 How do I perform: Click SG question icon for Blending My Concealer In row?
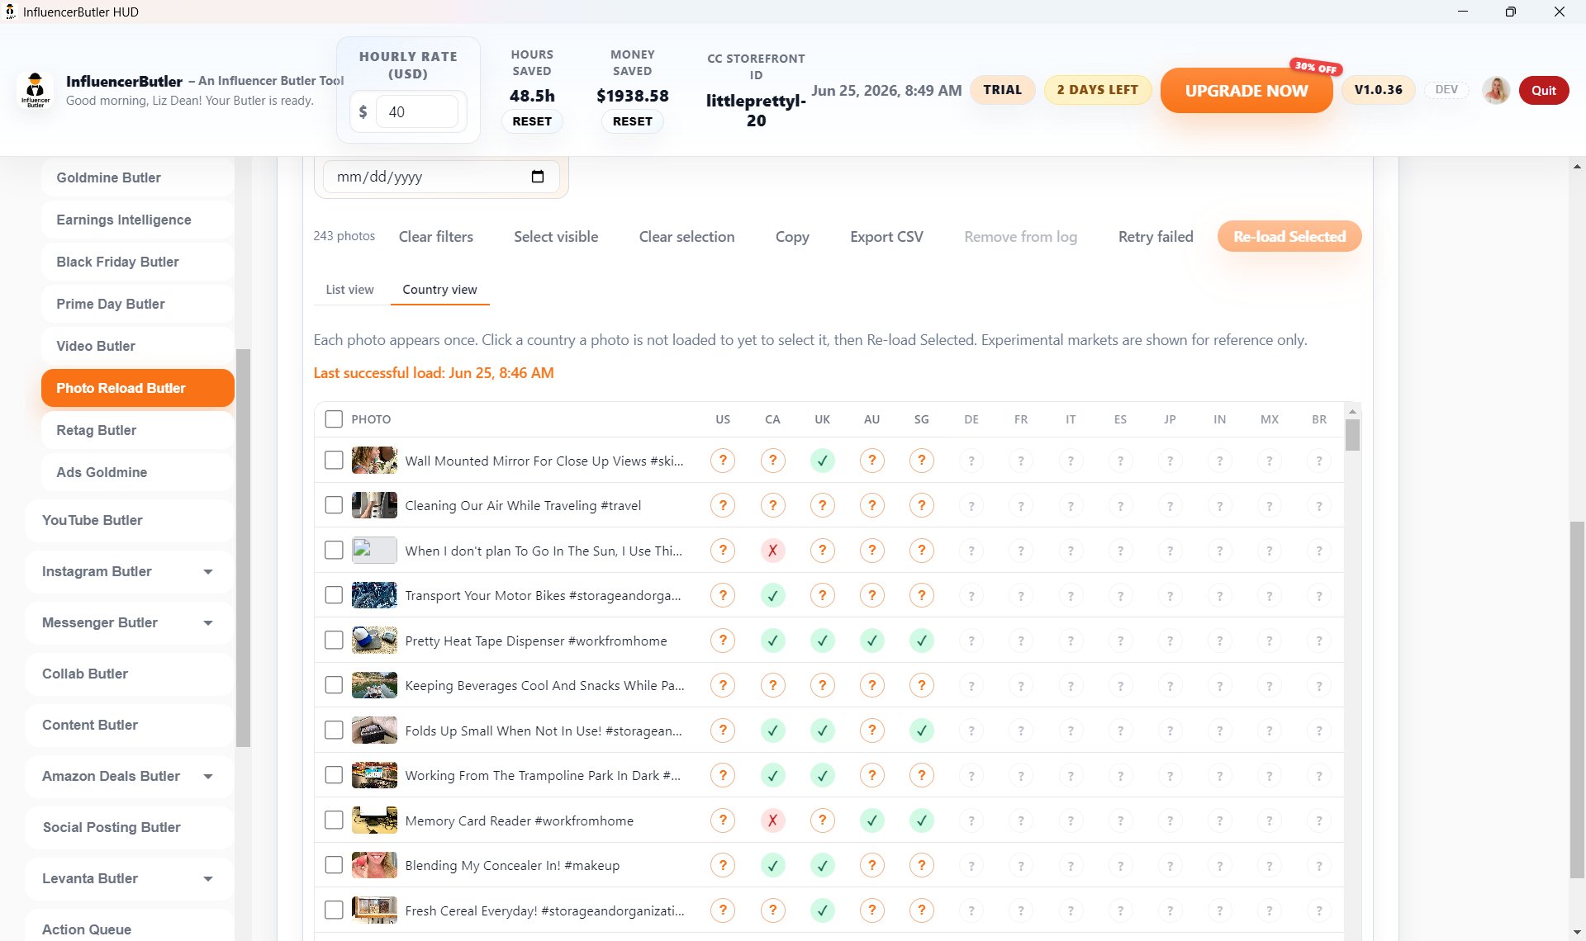coord(921,865)
